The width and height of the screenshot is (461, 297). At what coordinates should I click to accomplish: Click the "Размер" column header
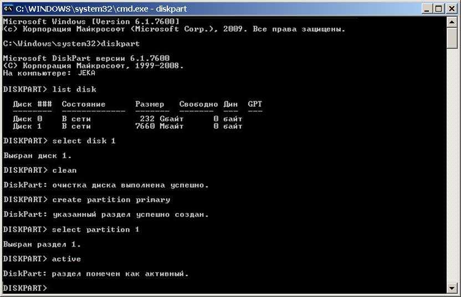[x=150, y=104]
